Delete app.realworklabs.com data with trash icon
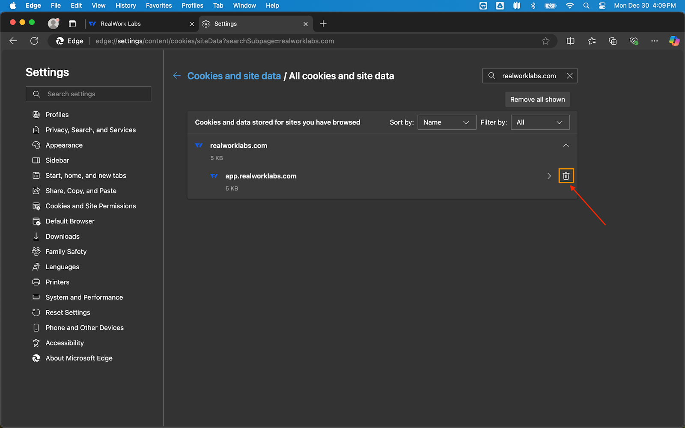 click(x=566, y=176)
